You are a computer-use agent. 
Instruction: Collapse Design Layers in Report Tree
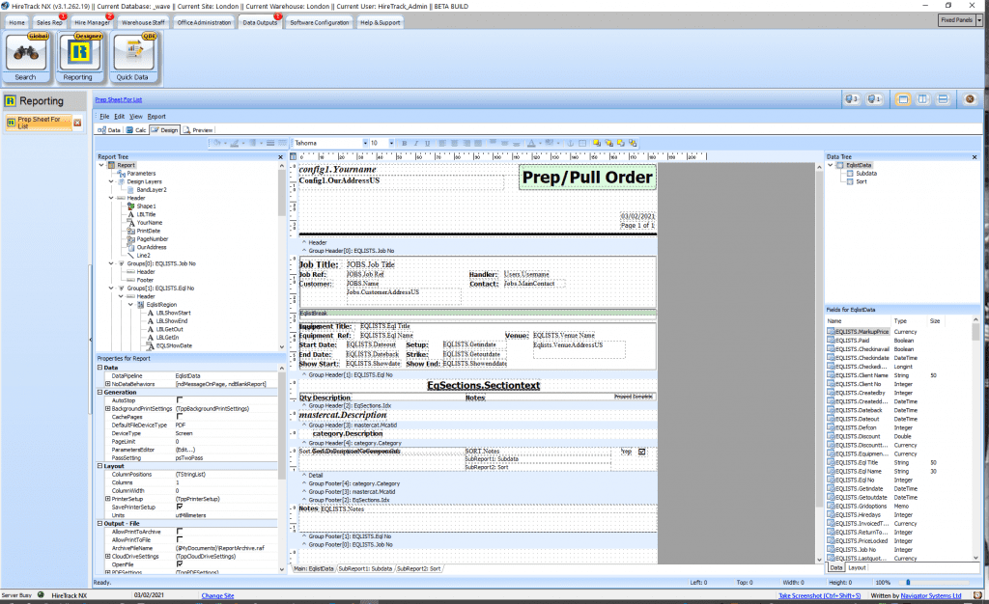point(111,181)
